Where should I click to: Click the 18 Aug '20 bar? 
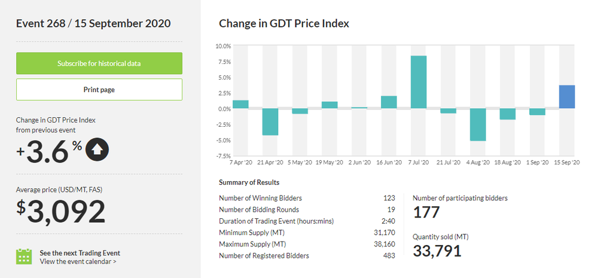pyautogui.click(x=508, y=114)
